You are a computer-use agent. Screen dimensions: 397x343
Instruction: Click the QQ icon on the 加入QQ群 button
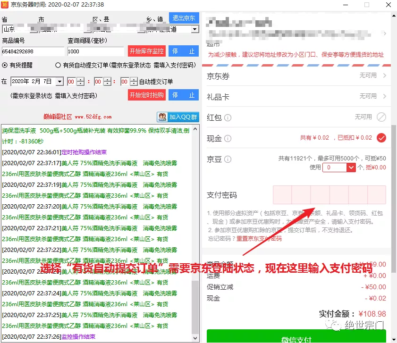click(163, 116)
